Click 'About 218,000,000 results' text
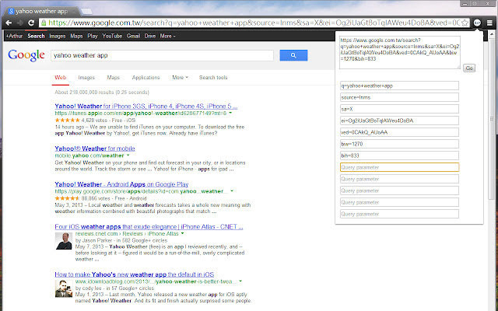Image resolution: width=498 pixels, height=311 pixels. (x=84, y=93)
